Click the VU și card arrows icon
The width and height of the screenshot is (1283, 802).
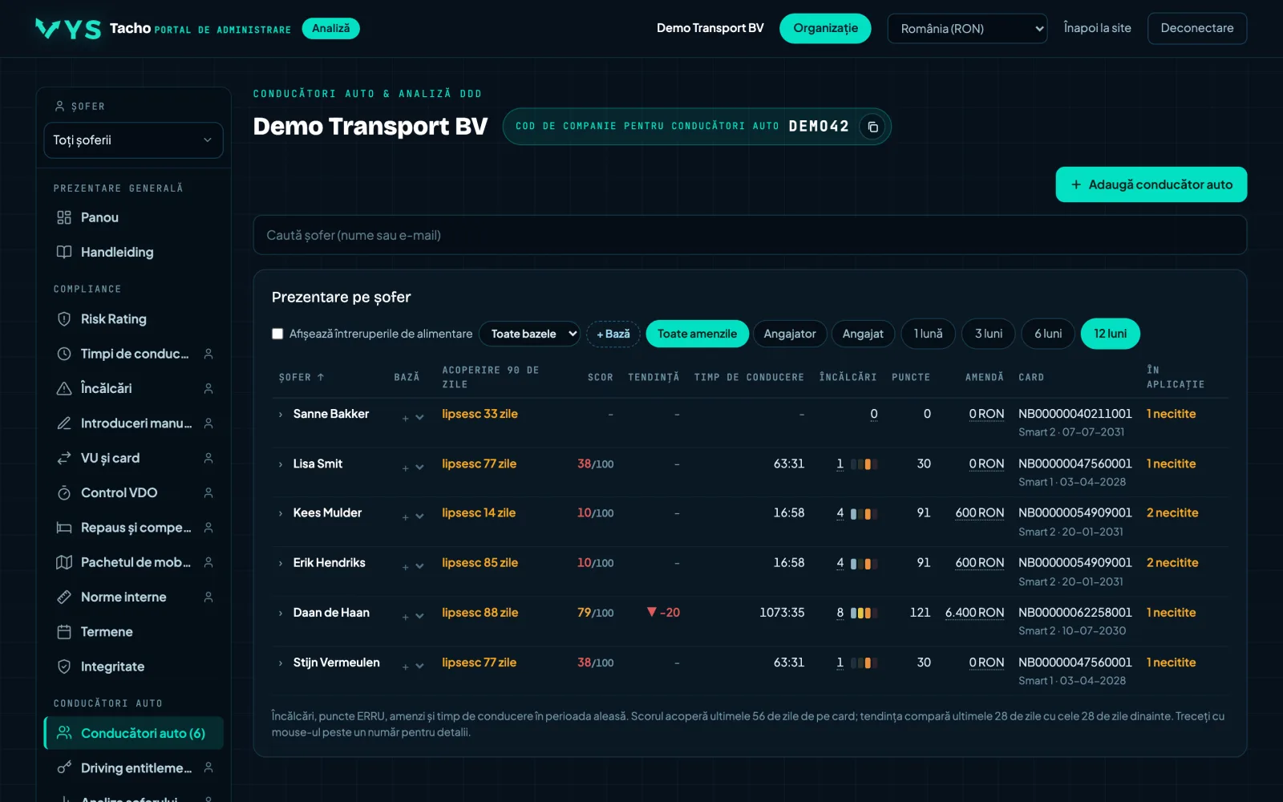coord(64,458)
